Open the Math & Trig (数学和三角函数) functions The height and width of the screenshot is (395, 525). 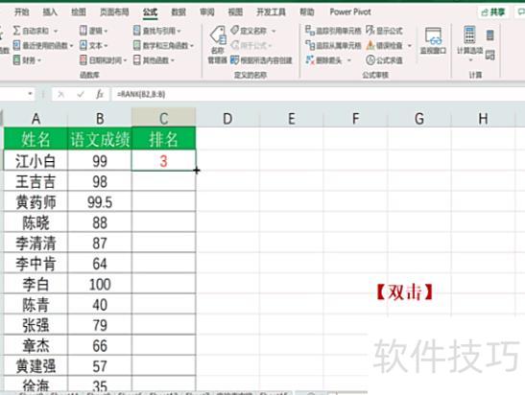163,45
